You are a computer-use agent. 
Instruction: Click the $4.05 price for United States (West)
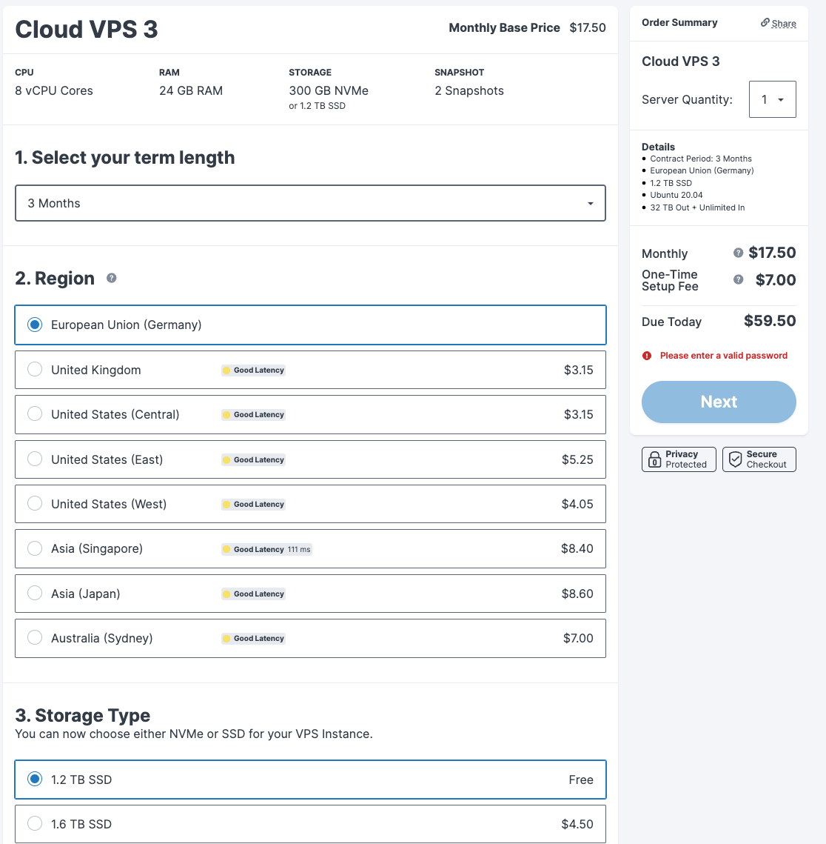point(577,505)
